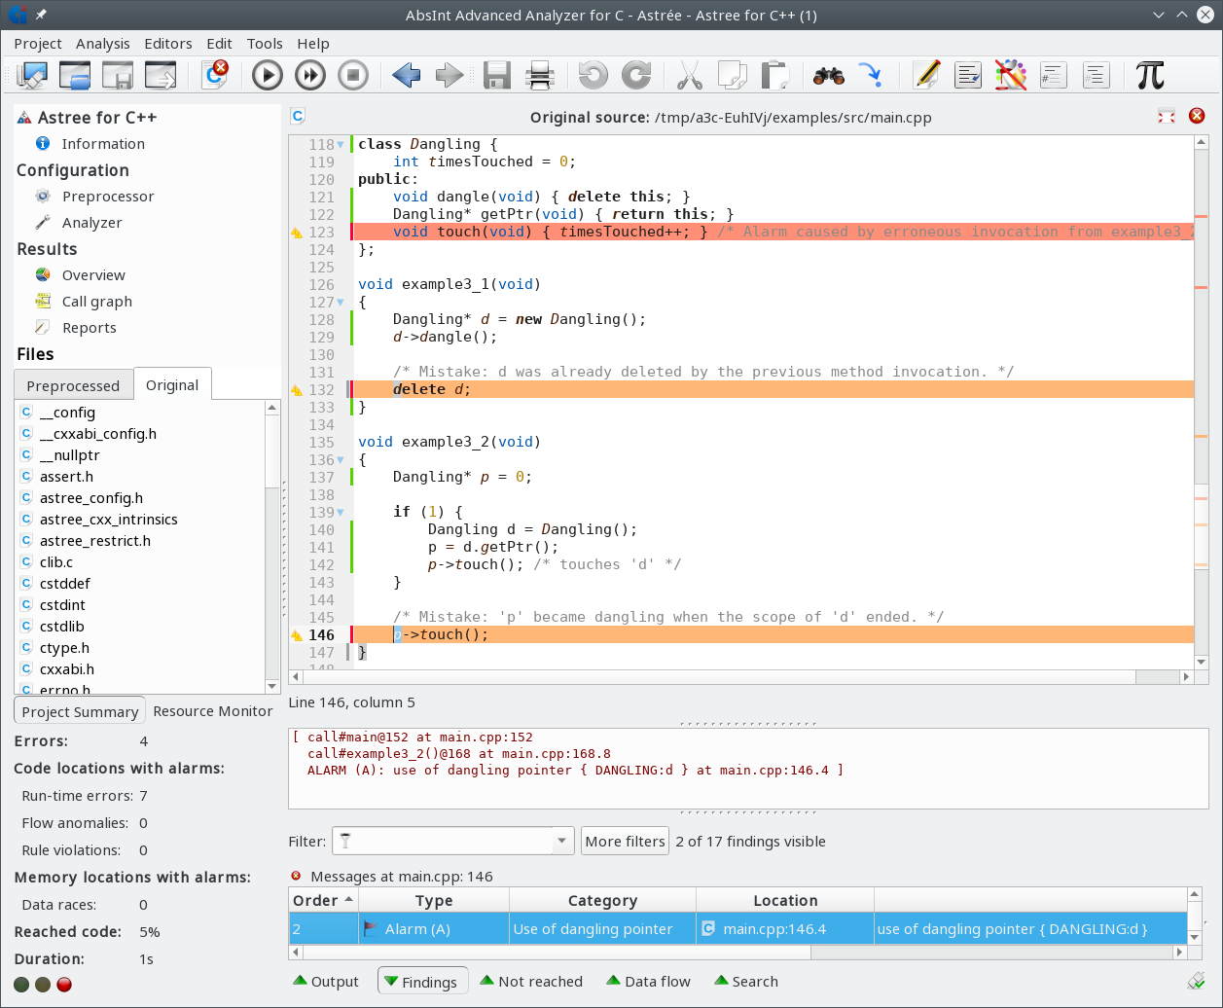This screenshot has width=1223, height=1008.
Task: Toggle the Search panel at the bottom
Action: pos(746,982)
